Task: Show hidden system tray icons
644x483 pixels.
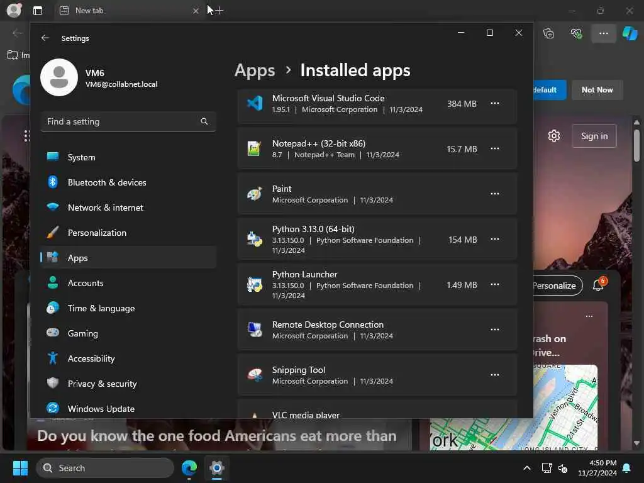Action: pyautogui.click(x=527, y=468)
